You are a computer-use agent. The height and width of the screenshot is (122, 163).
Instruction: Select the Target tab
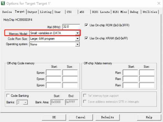point(20,12)
